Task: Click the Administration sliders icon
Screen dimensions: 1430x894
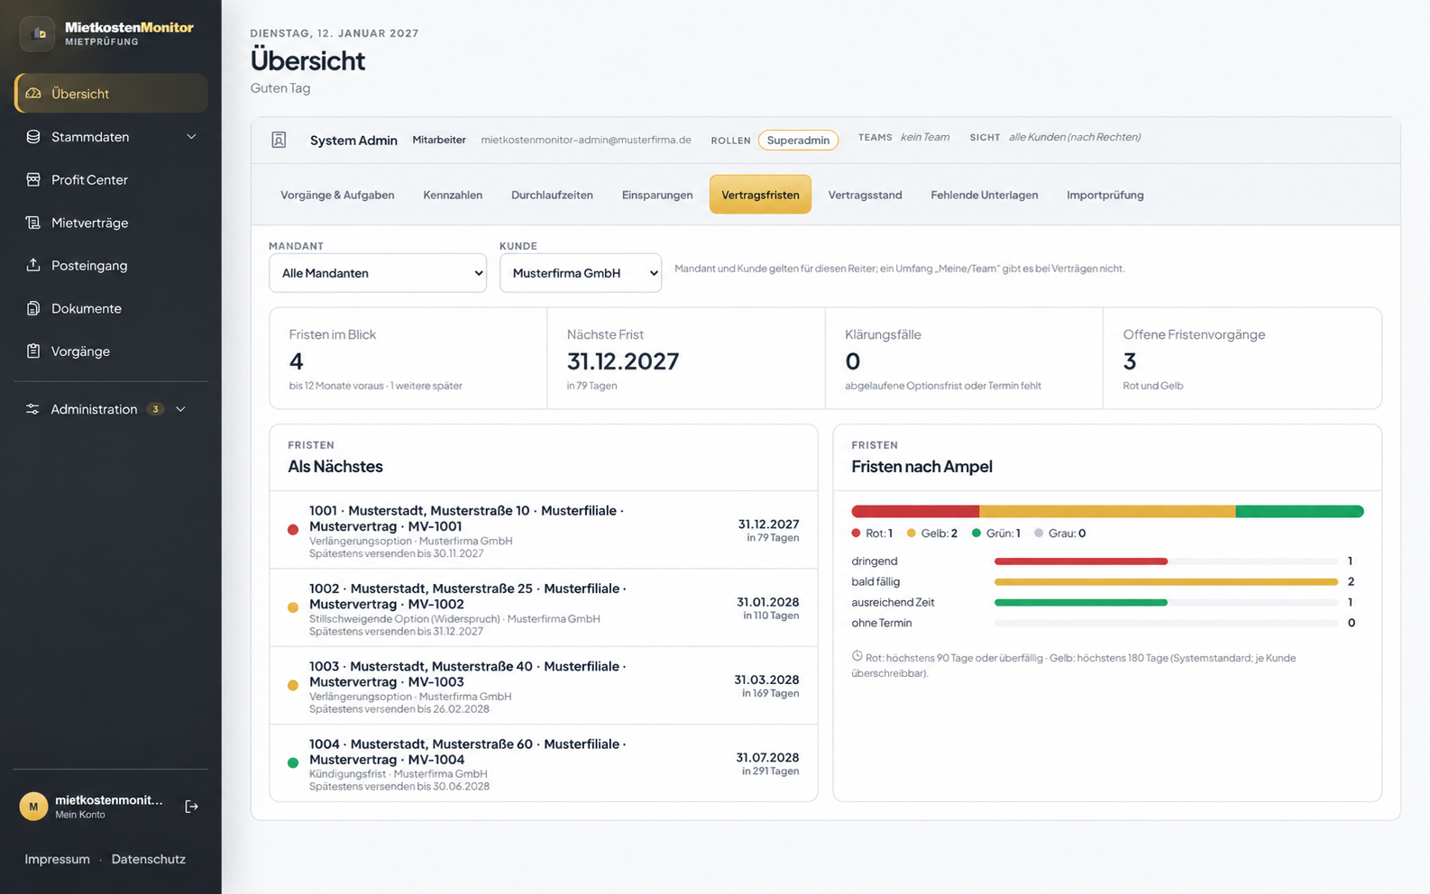Action: 32,409
